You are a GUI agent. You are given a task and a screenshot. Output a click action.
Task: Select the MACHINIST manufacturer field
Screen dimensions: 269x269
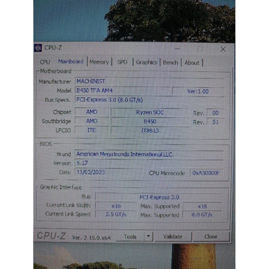[x=149, y=81]
